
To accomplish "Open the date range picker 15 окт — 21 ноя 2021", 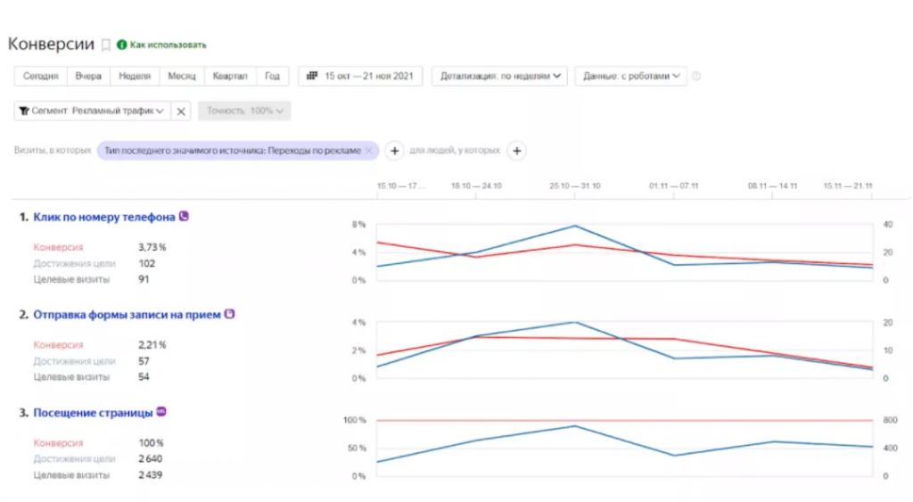I will coord(359,77).
